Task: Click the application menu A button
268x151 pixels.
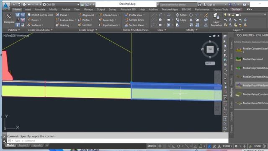Action: 6,6
